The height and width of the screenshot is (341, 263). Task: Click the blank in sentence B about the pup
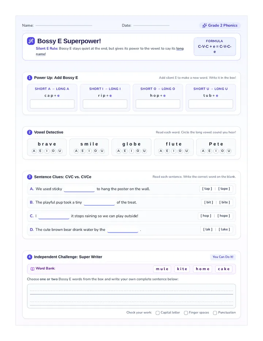coord(99,203)
